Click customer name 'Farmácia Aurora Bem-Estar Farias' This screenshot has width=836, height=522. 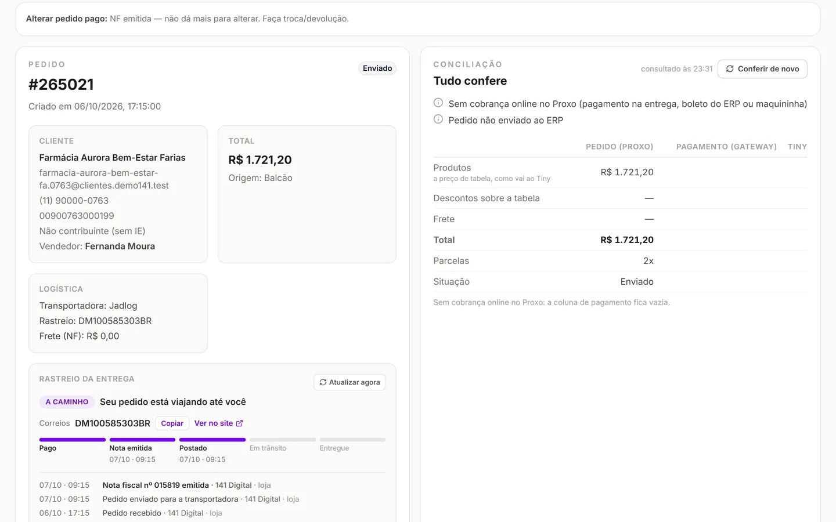point(113,158)
